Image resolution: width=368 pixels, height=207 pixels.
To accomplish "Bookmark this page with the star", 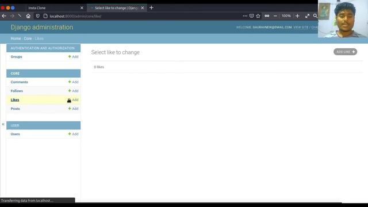I will tap(258, 16).
